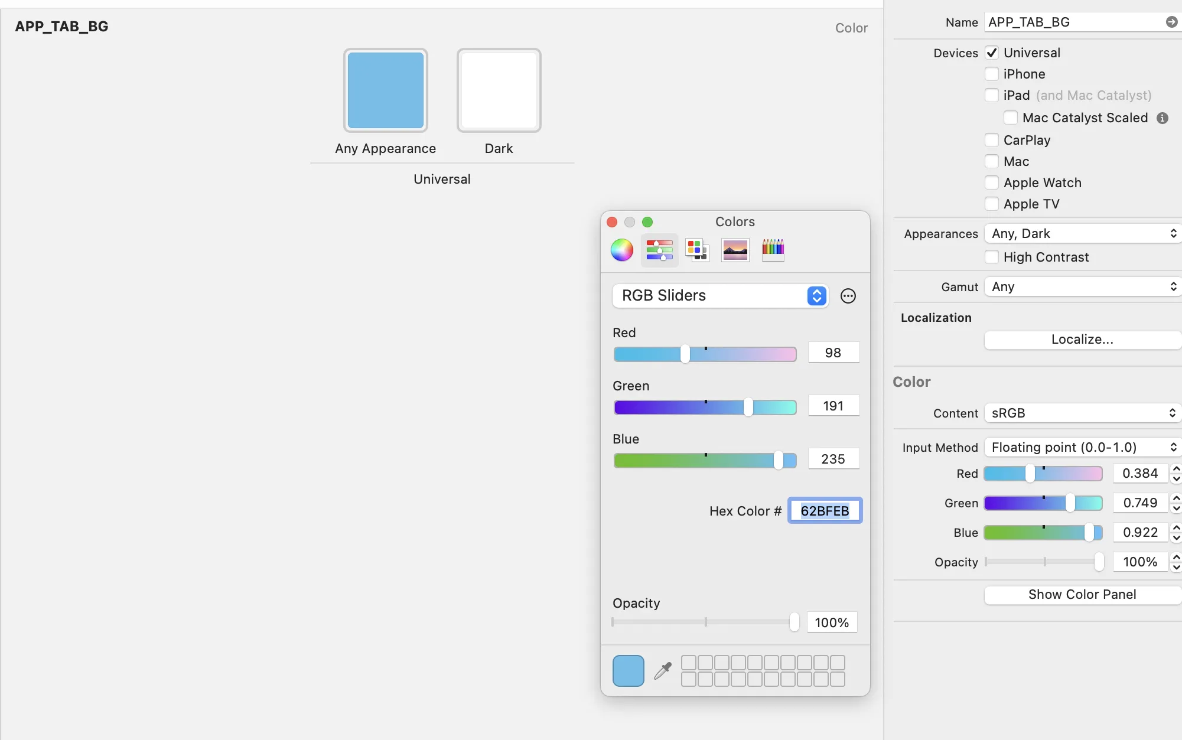Click the ellipsis options icon beside RGB Sliders
Image resolution: width=1182 pixels, height=740 pixels.
(848, 296)
